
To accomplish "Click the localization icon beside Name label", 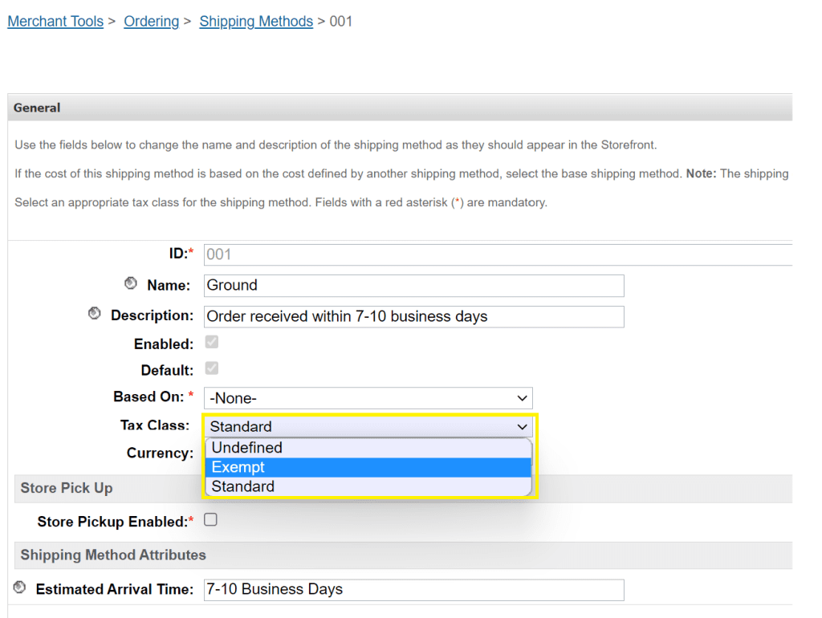I will (x=132, y=284).
